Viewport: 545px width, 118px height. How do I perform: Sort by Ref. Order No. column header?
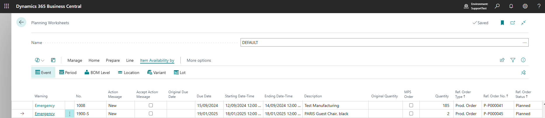click(x=496, y=96)
